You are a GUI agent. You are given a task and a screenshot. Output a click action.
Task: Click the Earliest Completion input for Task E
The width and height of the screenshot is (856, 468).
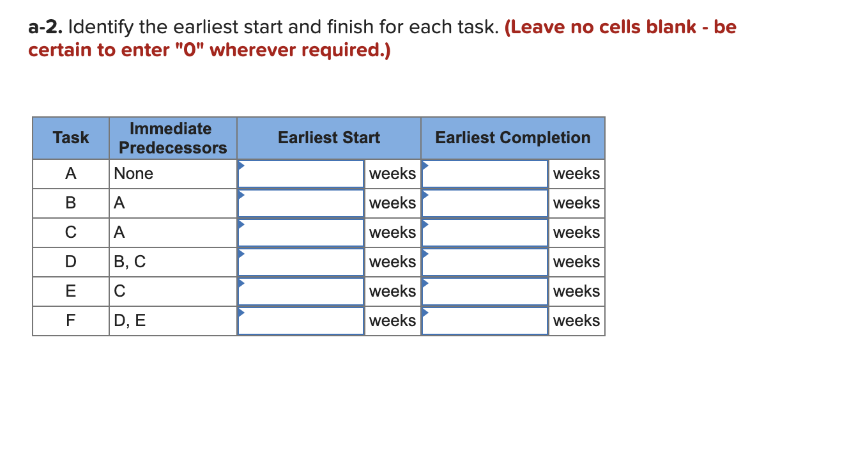pyautogui.click(x=484, y=291)
